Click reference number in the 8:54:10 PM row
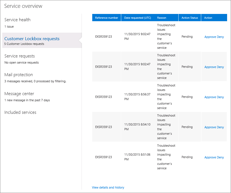The height and width of the screenshot is (193, 231). point(103,127)
